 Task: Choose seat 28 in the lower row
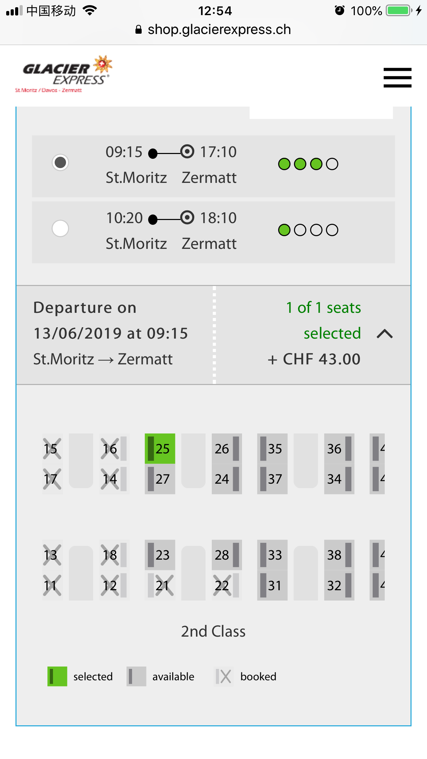click(x=227, y=555)
